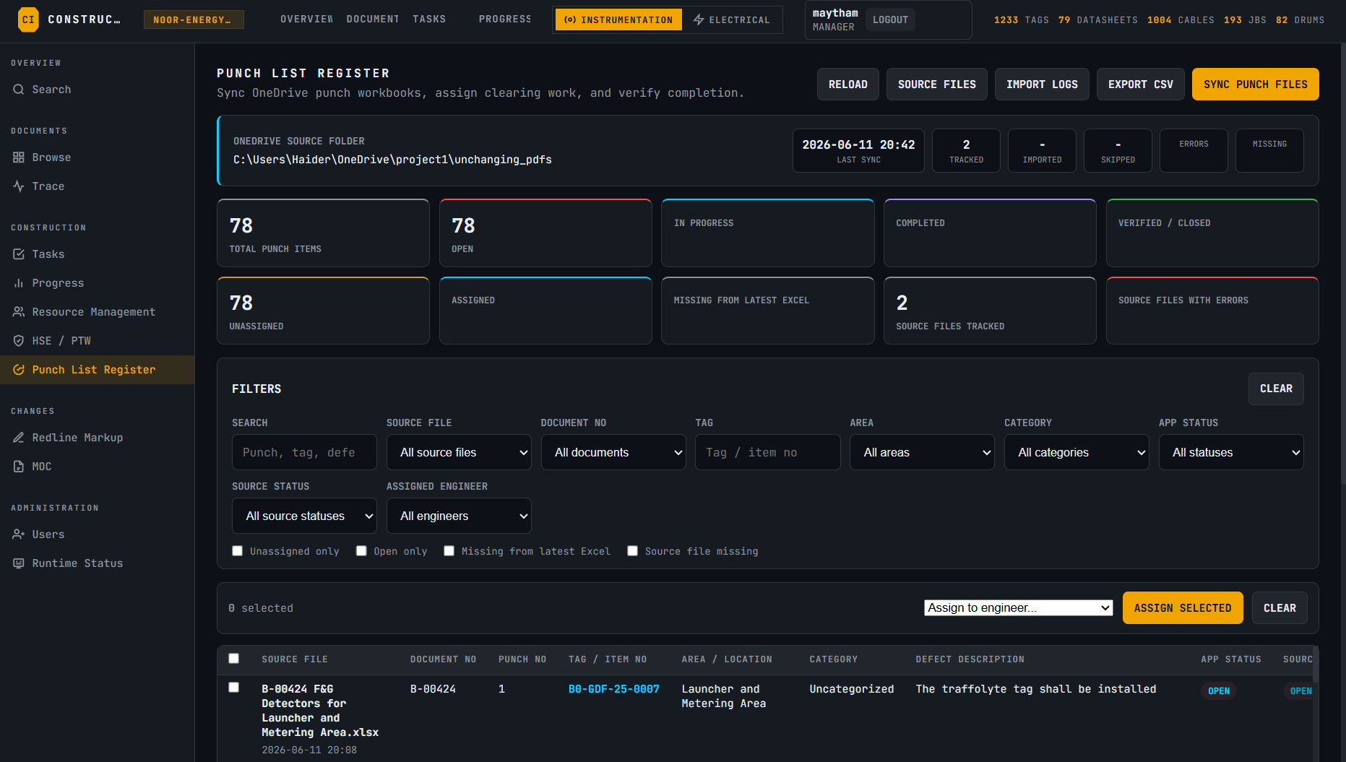The image size is (1346, 762).
Task: Enable Source file missing checkbox
Action: pos(632,551)
